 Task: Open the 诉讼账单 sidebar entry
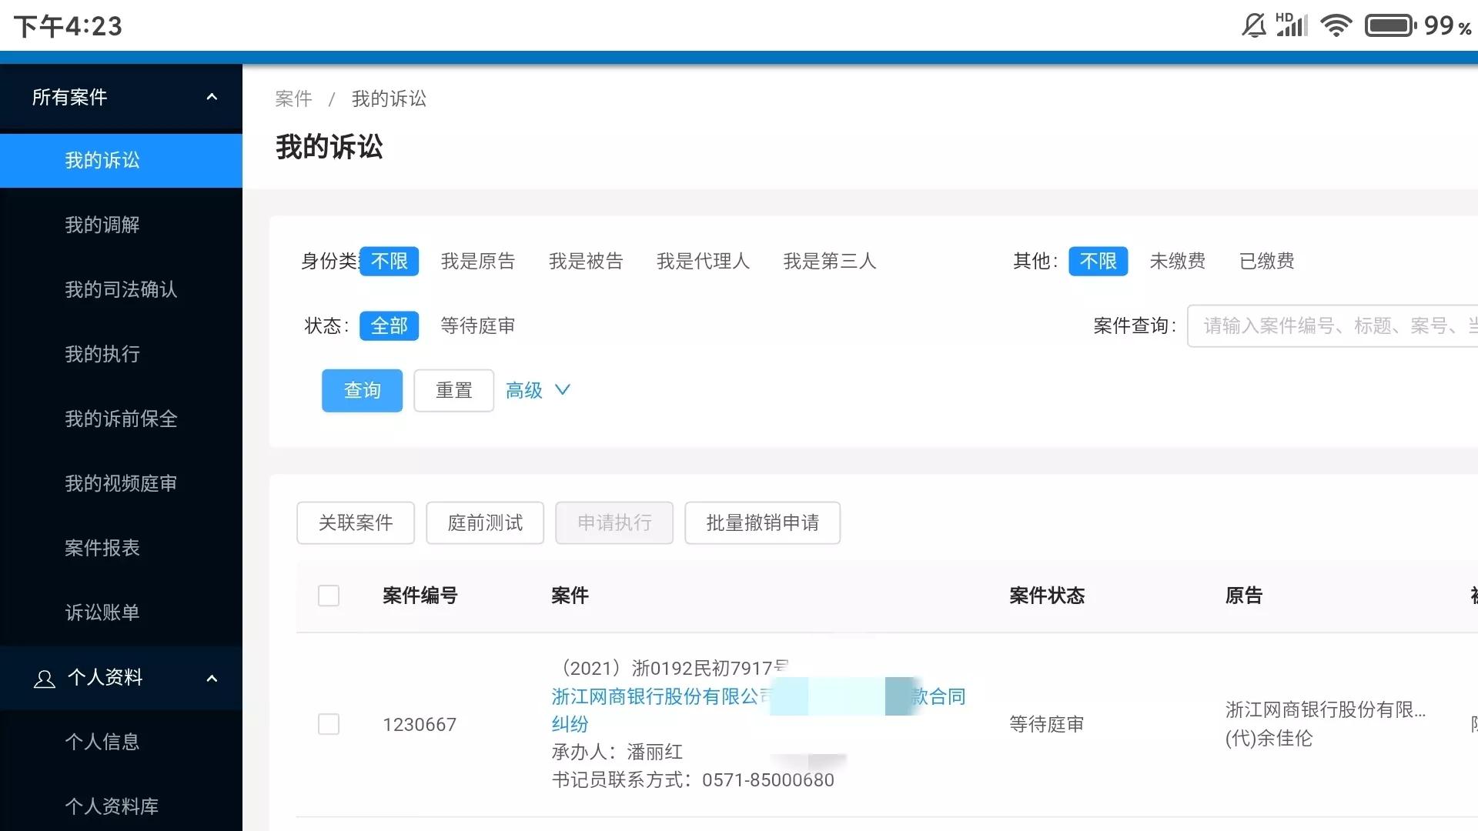102,612
